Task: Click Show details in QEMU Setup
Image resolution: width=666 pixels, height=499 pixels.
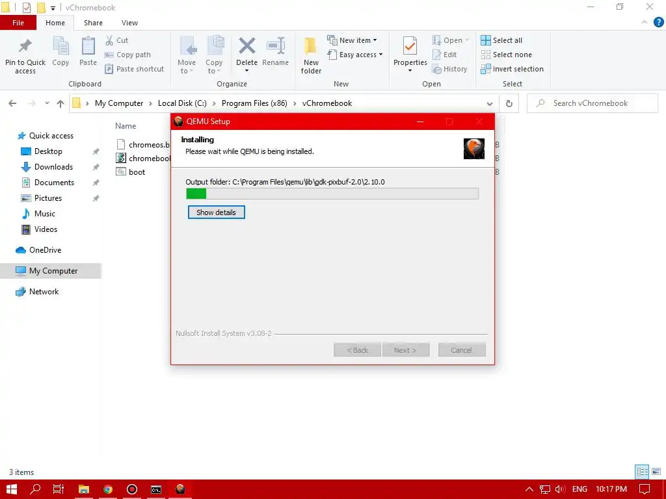Action: (216, 212)
